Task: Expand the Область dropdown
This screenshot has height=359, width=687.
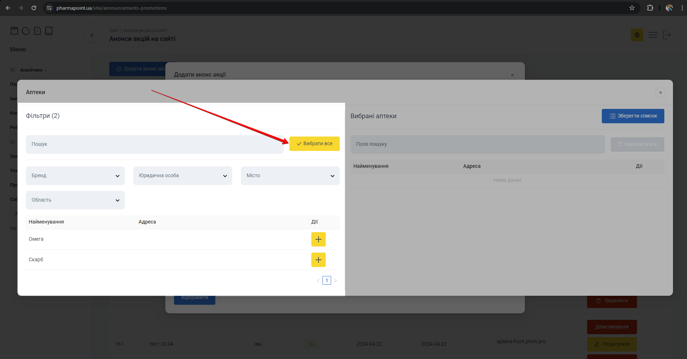Action: tap(75, 200)
